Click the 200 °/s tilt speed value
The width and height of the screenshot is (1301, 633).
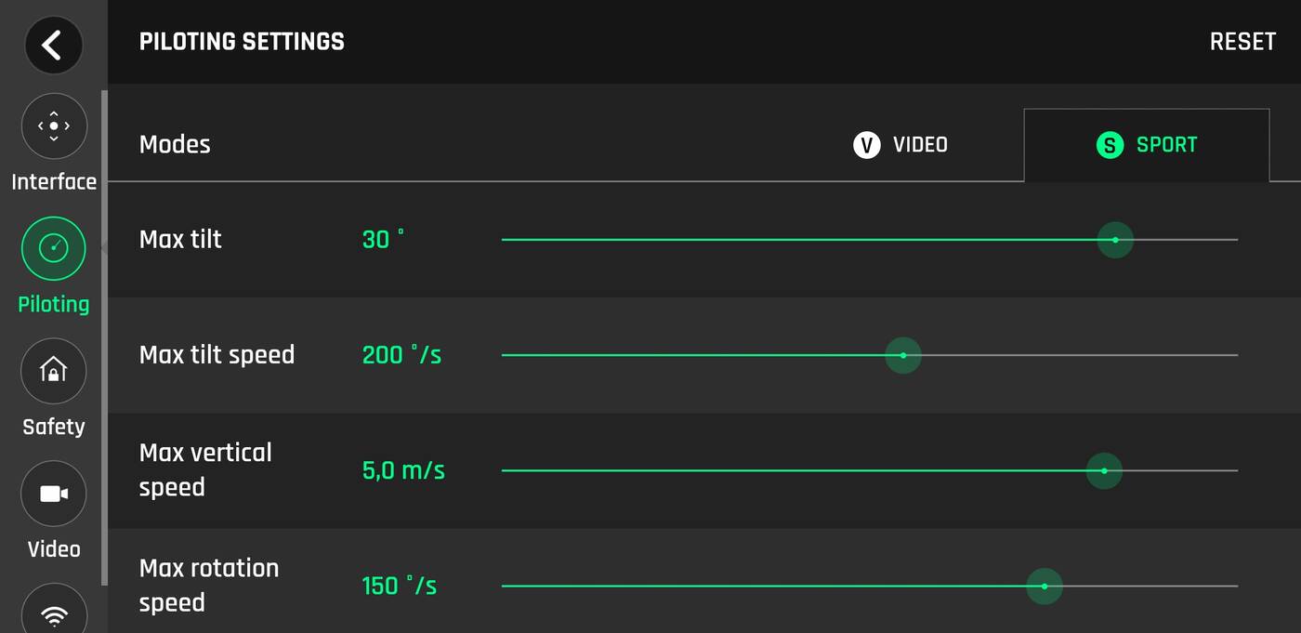pos(401,355)
